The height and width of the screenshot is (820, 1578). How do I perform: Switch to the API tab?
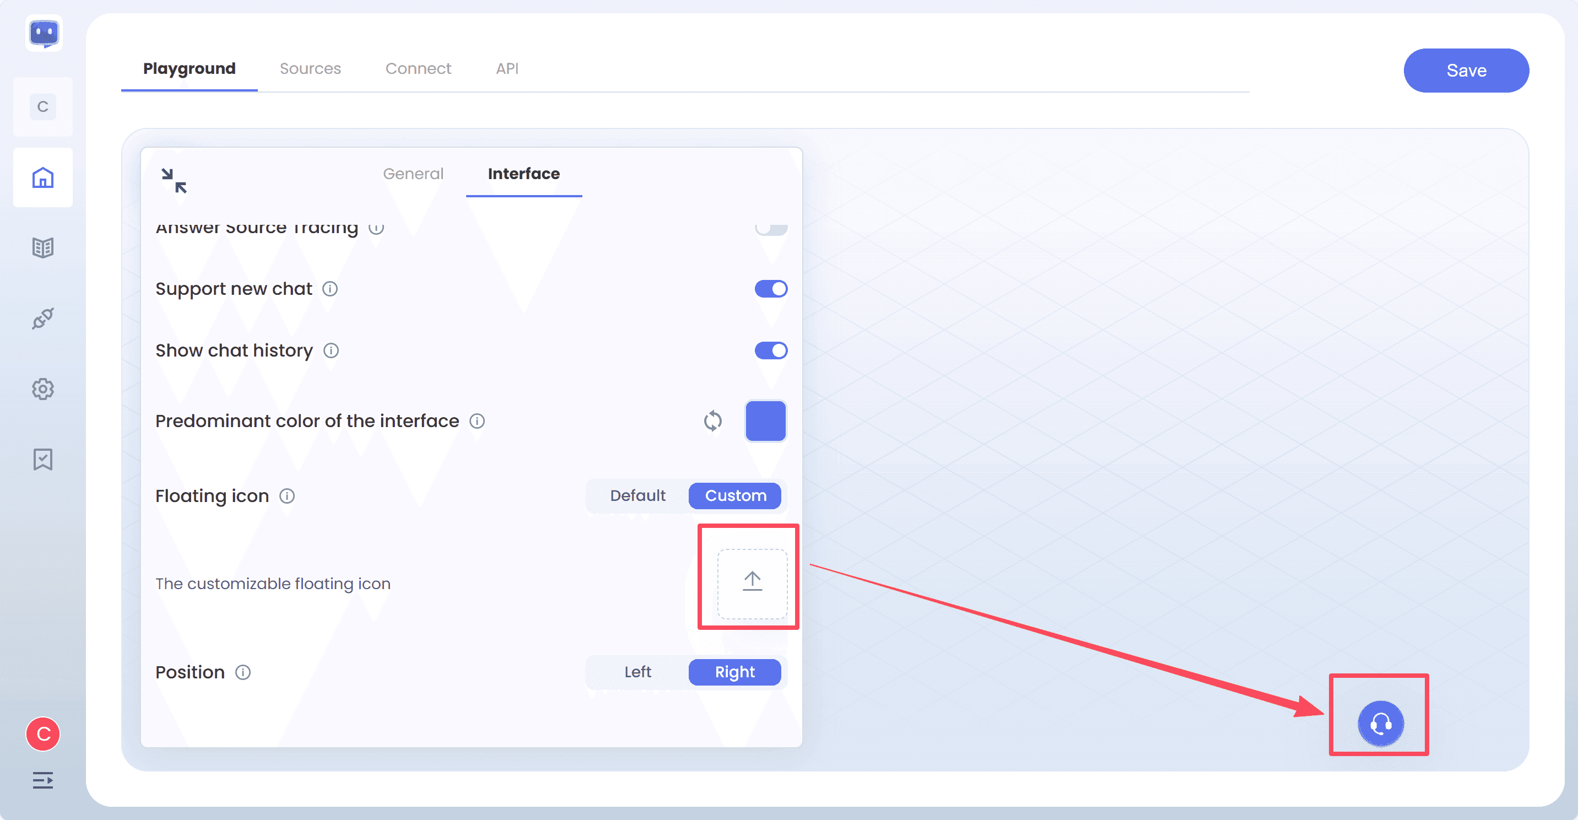tap(506, 69)
